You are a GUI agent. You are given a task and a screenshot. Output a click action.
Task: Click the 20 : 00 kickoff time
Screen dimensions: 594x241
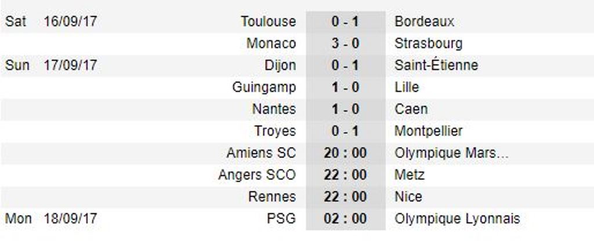(345, 153)
